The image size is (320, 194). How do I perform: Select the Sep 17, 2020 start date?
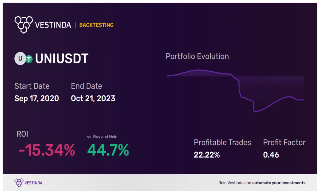(x=36, y=98)
